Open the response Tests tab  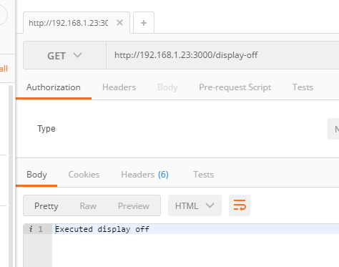[x=203, y=175]
